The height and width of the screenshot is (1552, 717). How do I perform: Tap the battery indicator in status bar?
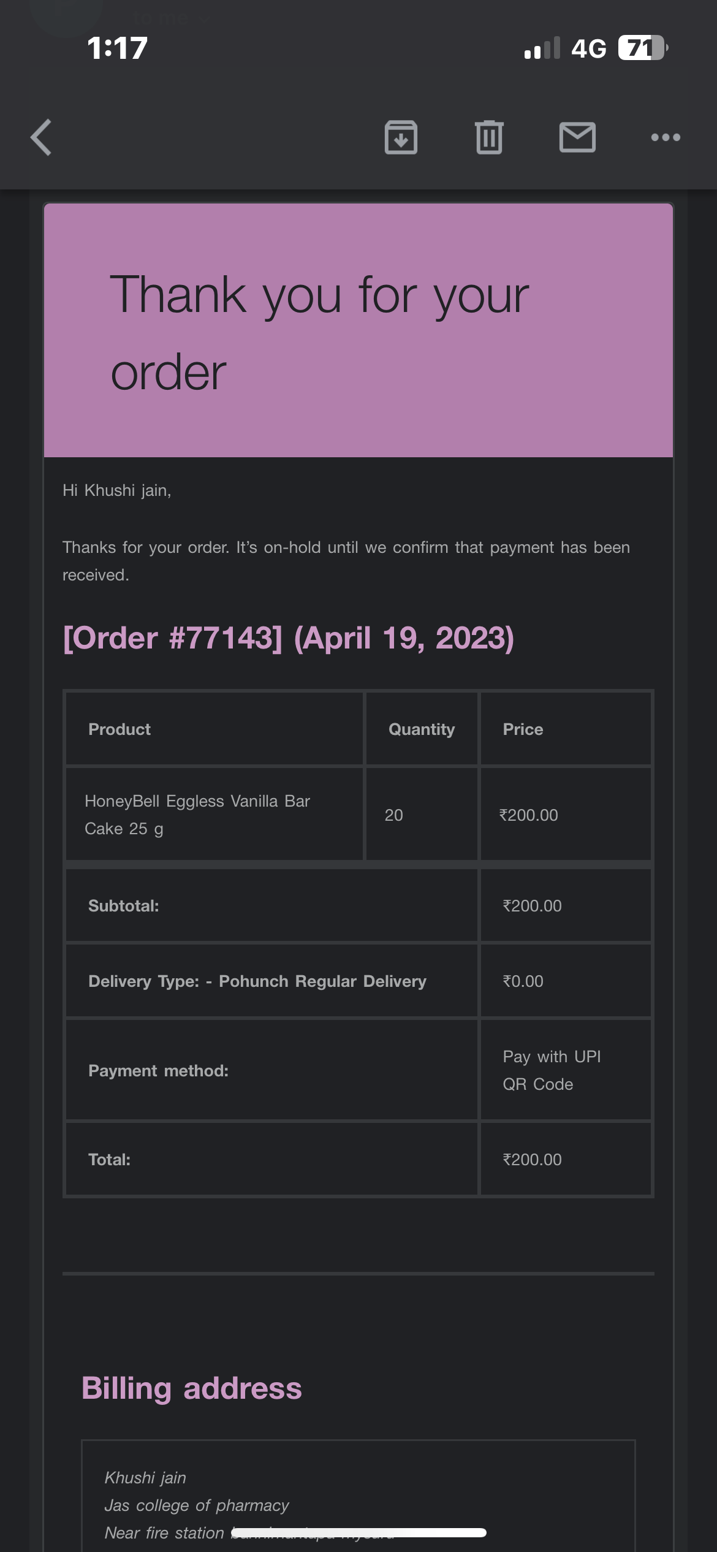(x=642, y=48)
